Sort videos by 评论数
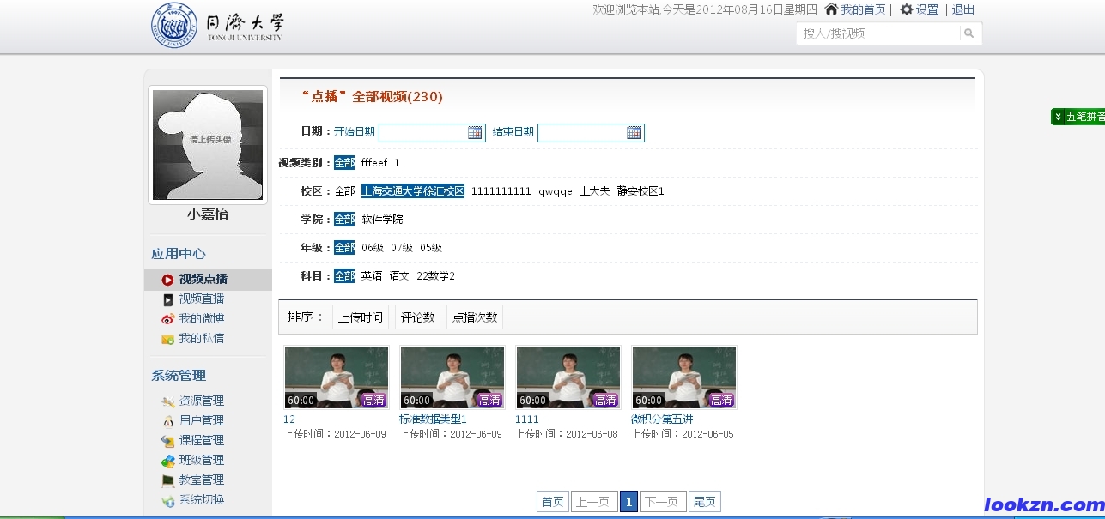 [x=417, y=316]
